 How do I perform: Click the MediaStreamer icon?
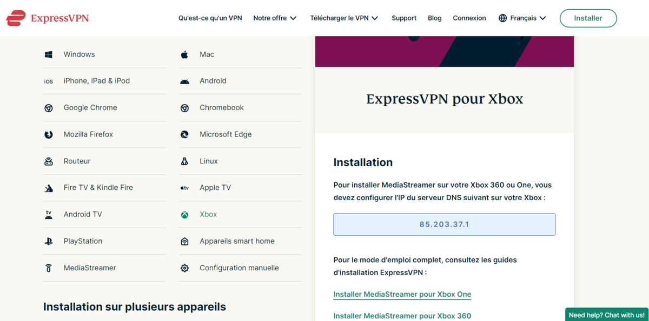[49, 268]
